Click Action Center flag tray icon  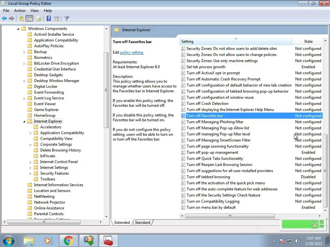(x=282, y=241)
